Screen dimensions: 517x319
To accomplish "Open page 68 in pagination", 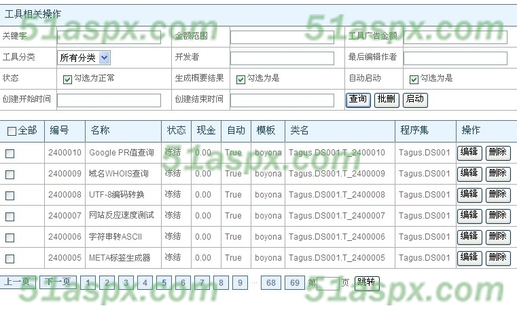I will pos(271,283).
